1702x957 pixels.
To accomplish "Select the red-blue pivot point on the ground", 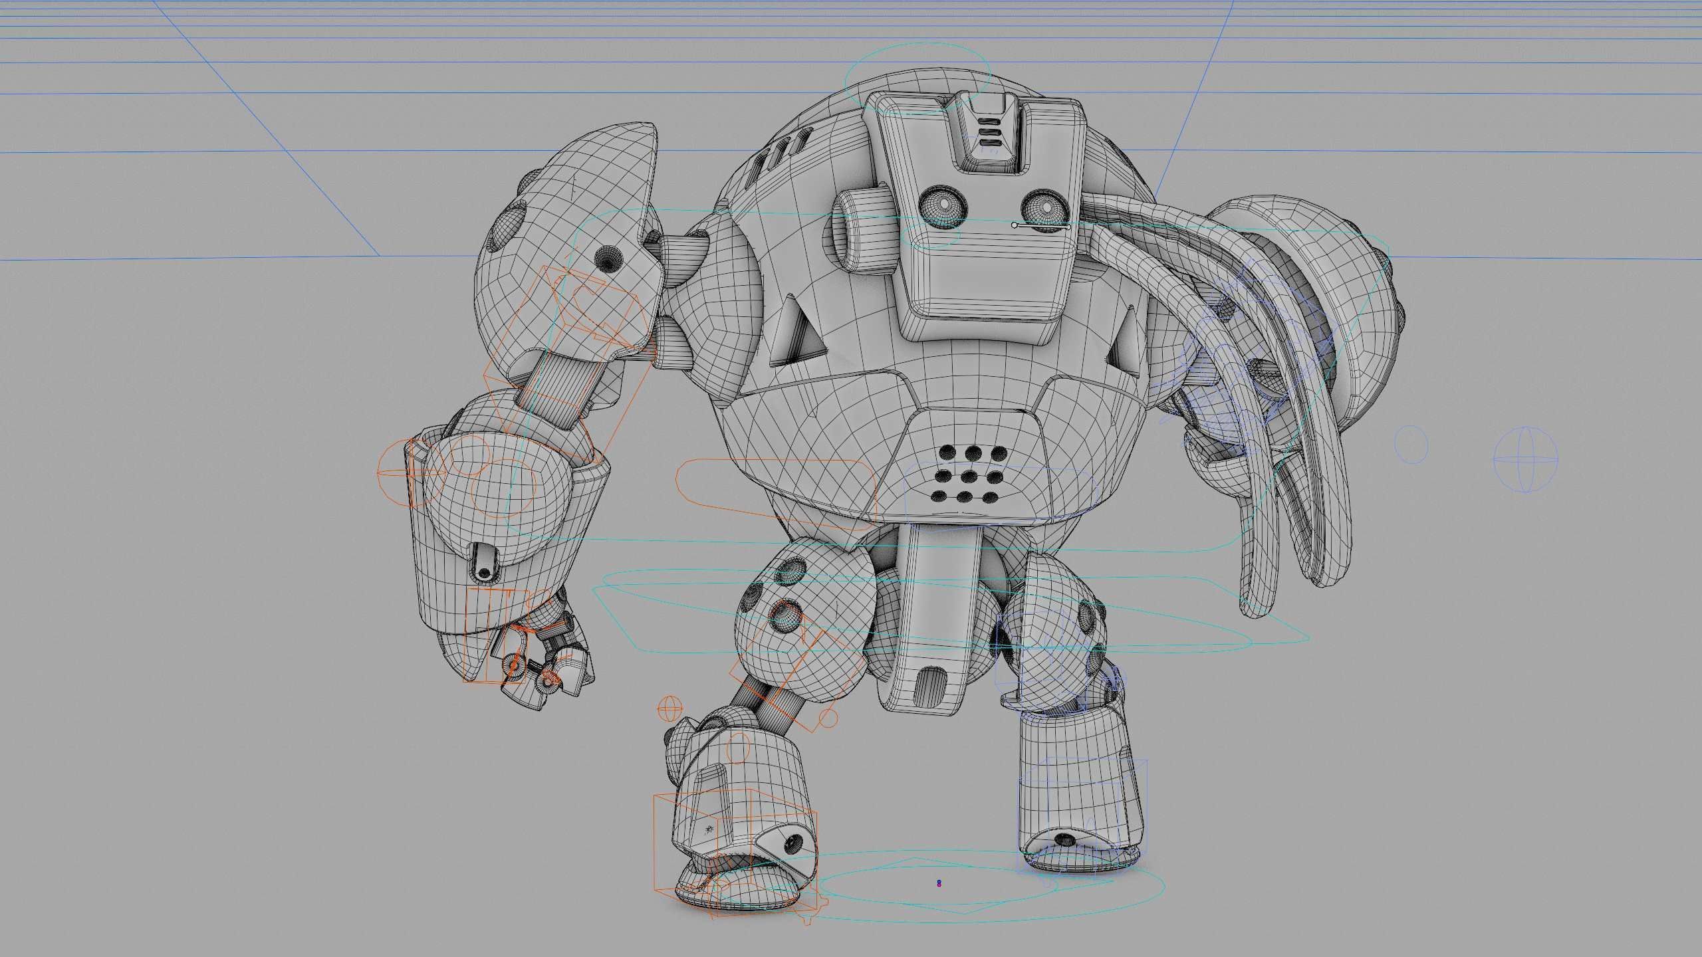I will pyautogui.click(x=939, y=883).
